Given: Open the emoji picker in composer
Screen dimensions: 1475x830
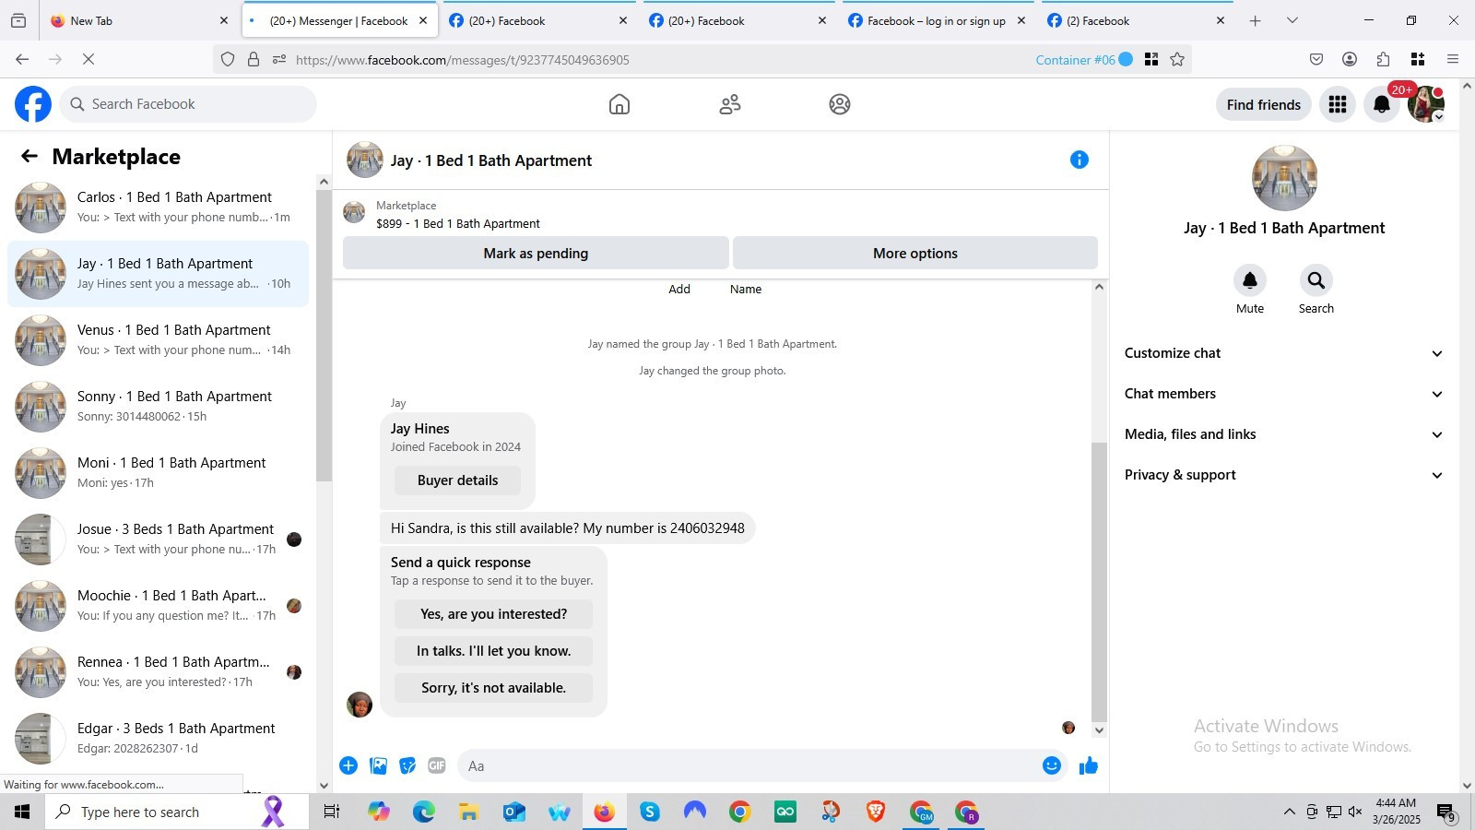Looking at the screenshot, I should 1052,765.
